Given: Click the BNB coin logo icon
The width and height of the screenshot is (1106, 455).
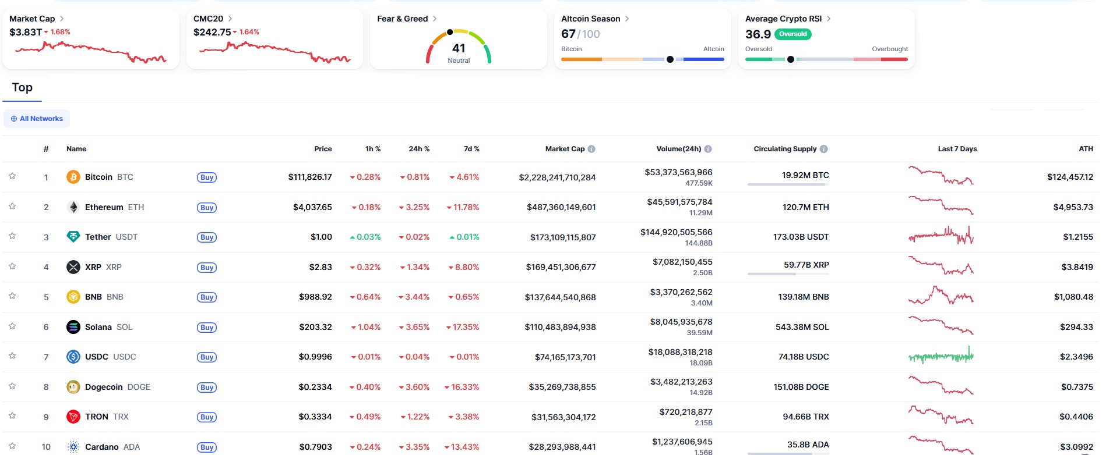Looking at the screenshot, I should tap(73, 297).
